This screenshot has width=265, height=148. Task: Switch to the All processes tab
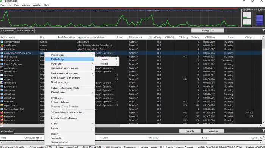coord(8,31)
